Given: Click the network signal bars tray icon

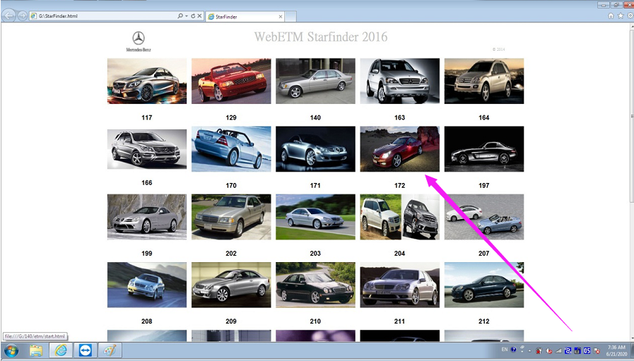Looking at the screenshot, I should (558, 351).
